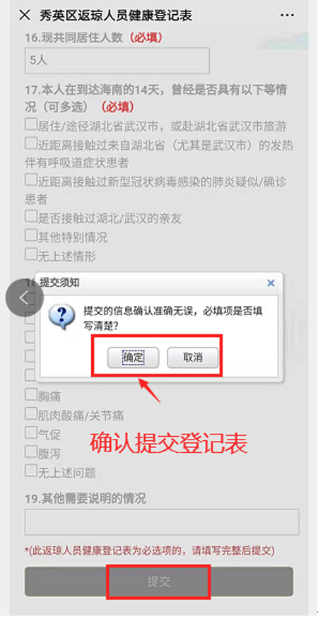
Task: Close the page using the X icon
Action: coord(25,16)
